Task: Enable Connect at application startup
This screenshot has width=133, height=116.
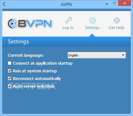Action: tap(9, 63)
